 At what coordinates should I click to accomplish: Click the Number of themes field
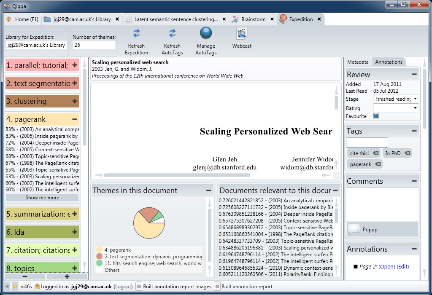pos(94,45)
